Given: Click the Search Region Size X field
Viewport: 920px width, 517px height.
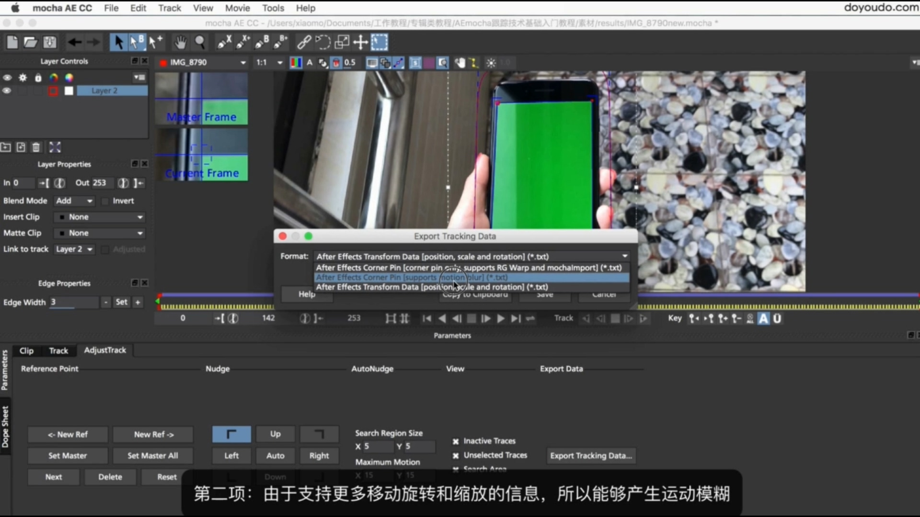Looking at the screenshot, I should click(378, 447).
